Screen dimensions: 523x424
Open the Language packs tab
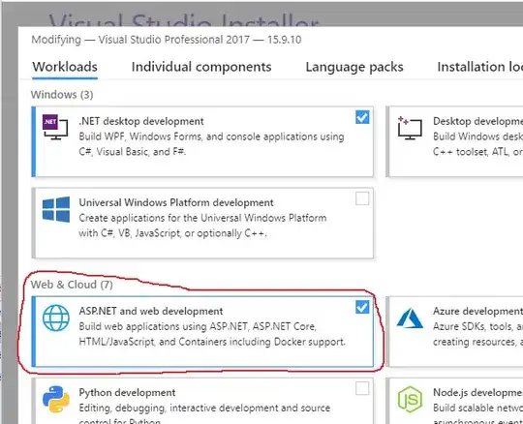354,67
